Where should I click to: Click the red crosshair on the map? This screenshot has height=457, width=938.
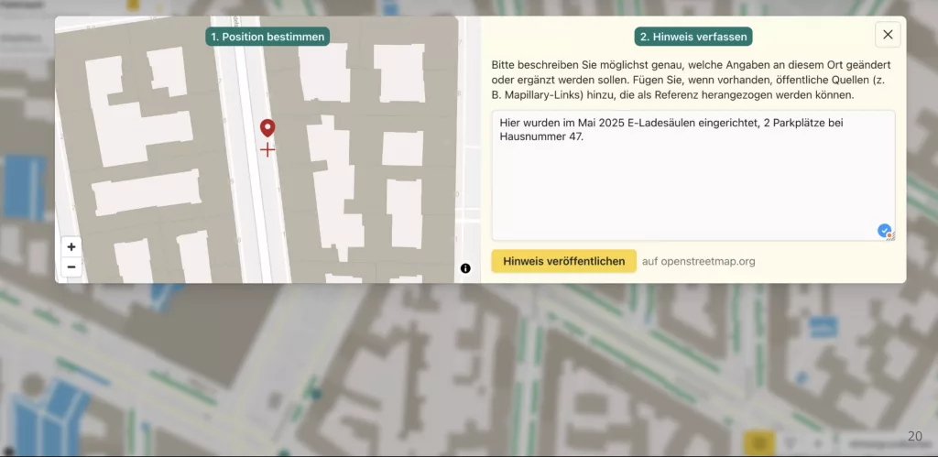coord(267,150)
